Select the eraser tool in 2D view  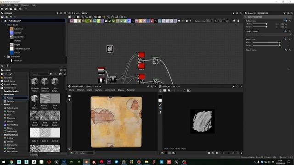[x=160, y=112]
